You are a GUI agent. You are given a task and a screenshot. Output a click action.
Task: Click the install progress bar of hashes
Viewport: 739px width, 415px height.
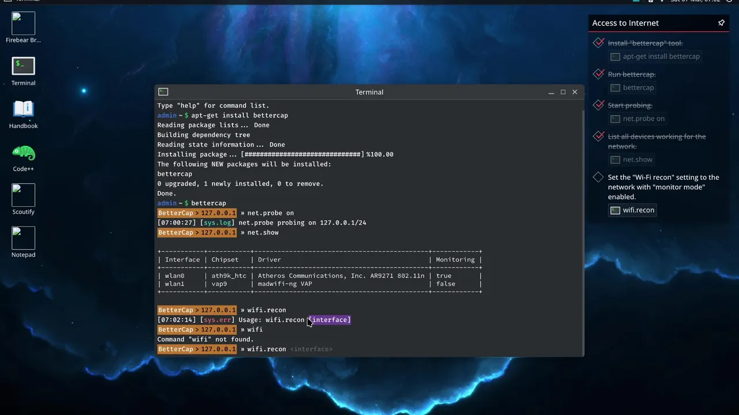click(x=303, y=154)
